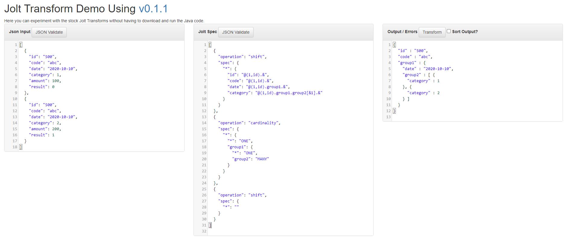Click line number 31 in the Jolt Spec gutter
This screenshot has width=568, height=237.
pyautogui.click(x=204, y=225)
